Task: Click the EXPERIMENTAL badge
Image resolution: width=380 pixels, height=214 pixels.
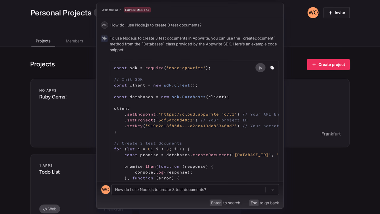Action: [137, 10]
